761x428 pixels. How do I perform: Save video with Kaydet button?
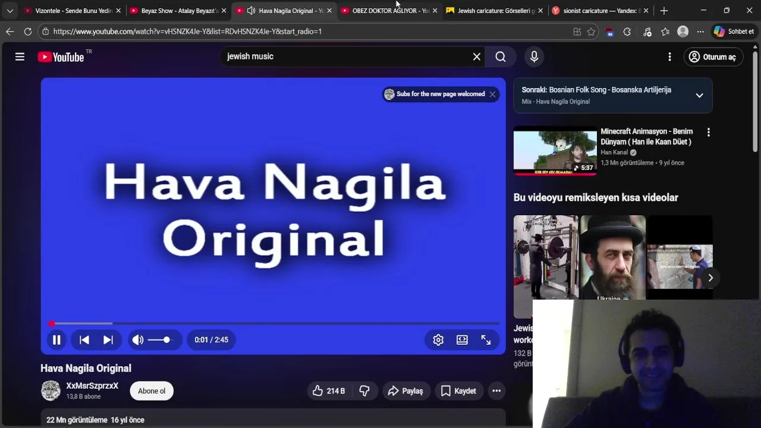coord(458,391)
